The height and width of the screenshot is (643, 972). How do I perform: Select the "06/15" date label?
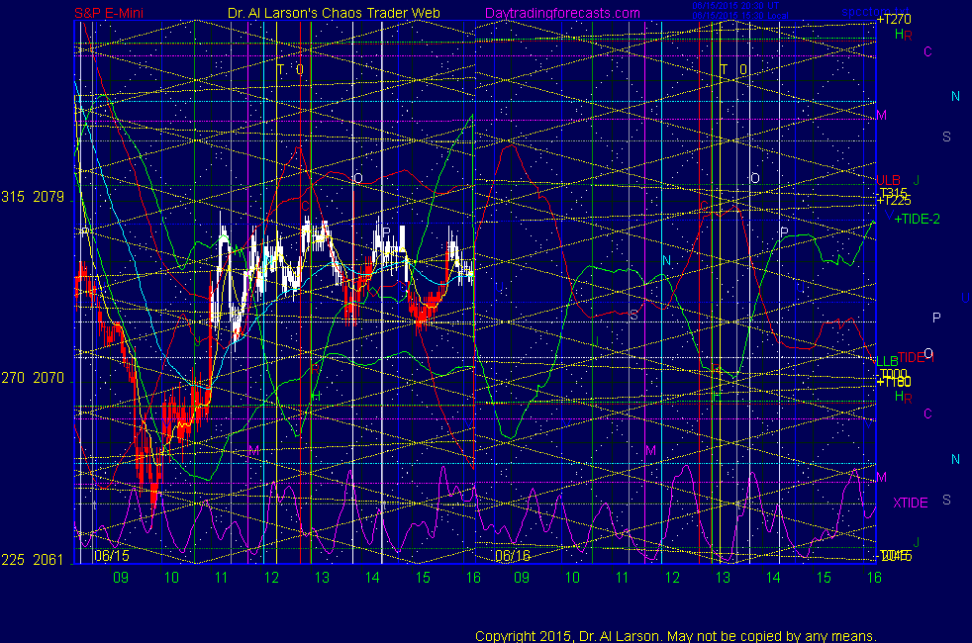click(x=112, y=556)
